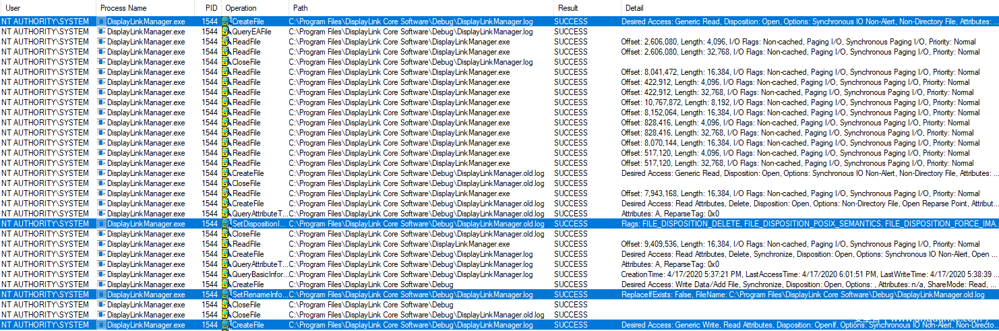Click the process icon in the SetDispositionInformation row
Screen dimensions: 999x331
pos(102,224)
